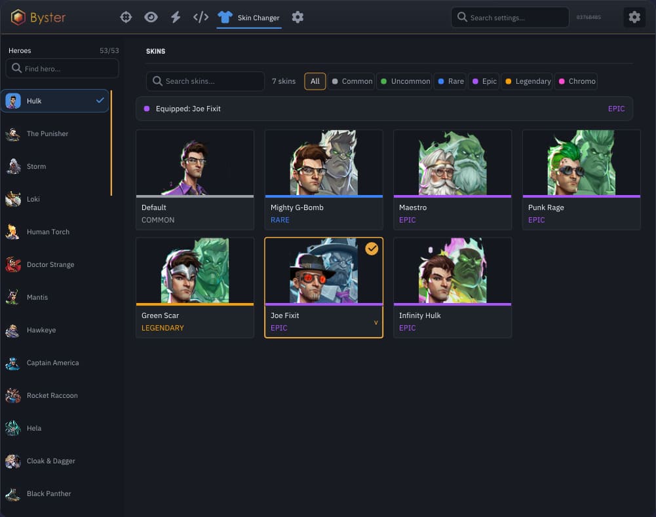Equip the Mighty G-Bomb skin
656x517 pixels.
click(324, 180)
